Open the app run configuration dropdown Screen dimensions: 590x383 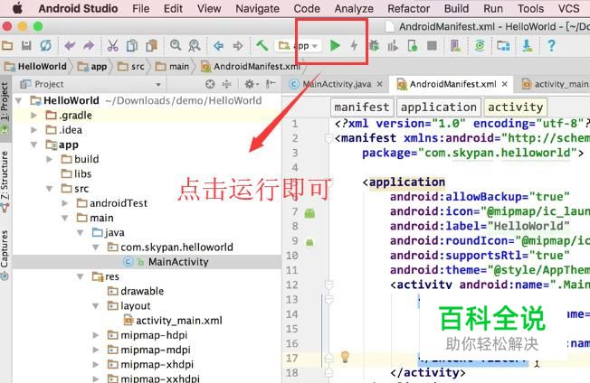pos(298,46)
